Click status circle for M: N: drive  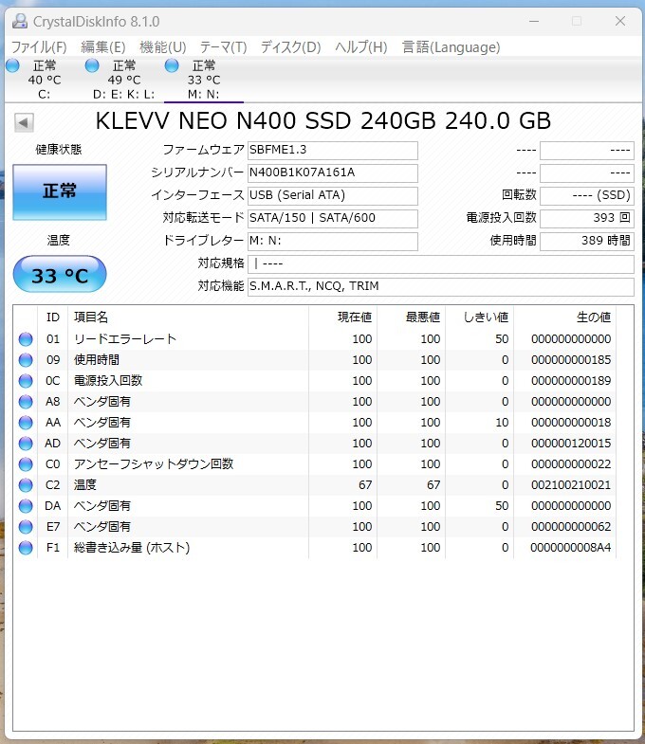click(x=172, y=65)
